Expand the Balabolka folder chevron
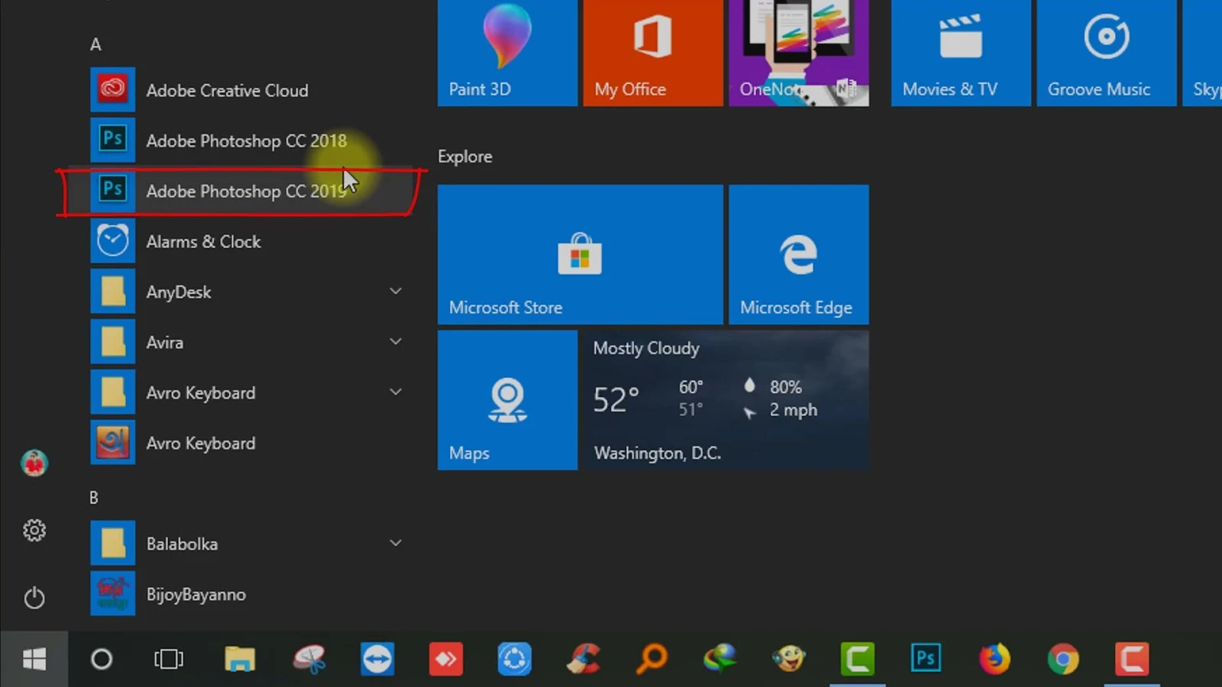 point(396,543)
